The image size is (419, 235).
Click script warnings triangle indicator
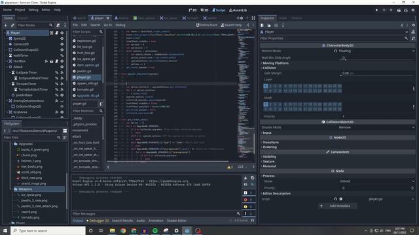tap(230, 167)
